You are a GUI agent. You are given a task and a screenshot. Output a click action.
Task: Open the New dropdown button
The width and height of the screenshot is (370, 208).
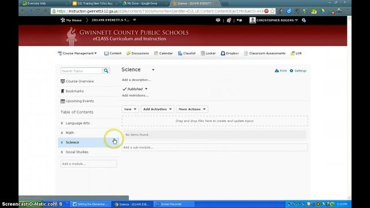click(x=130, y=109)
